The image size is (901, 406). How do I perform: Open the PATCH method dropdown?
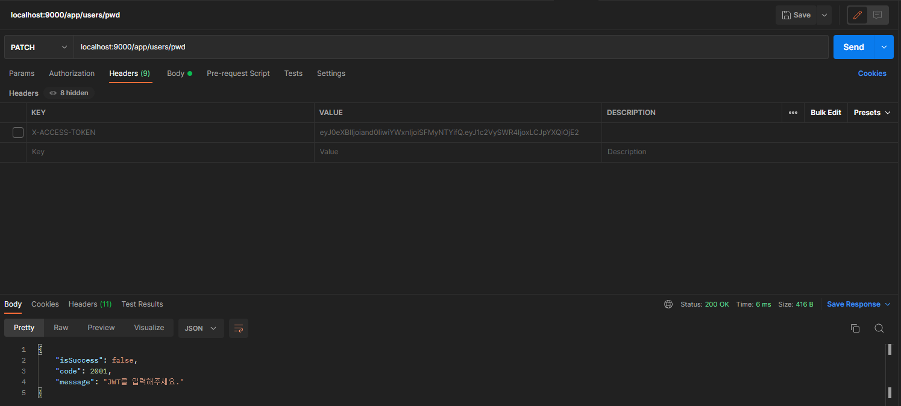[39, 47]
